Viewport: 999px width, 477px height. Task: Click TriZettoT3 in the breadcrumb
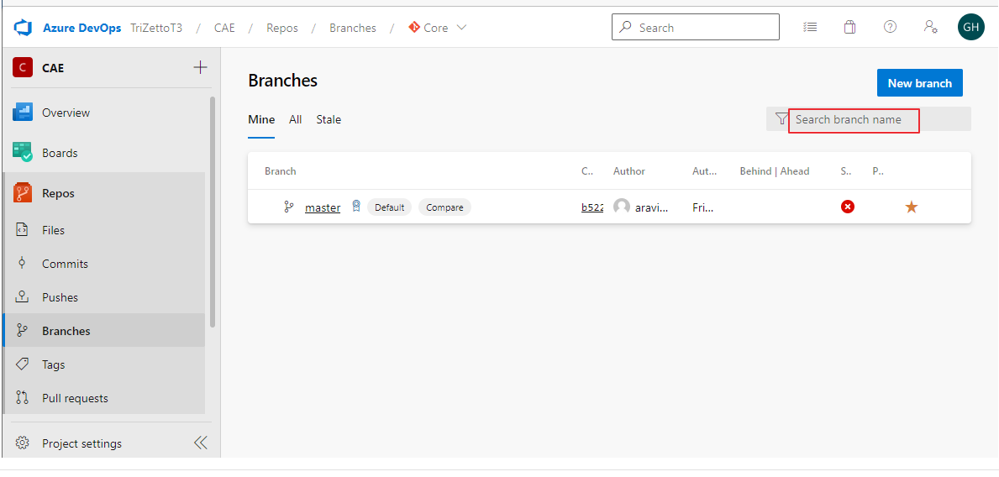(x=156, y=28)
